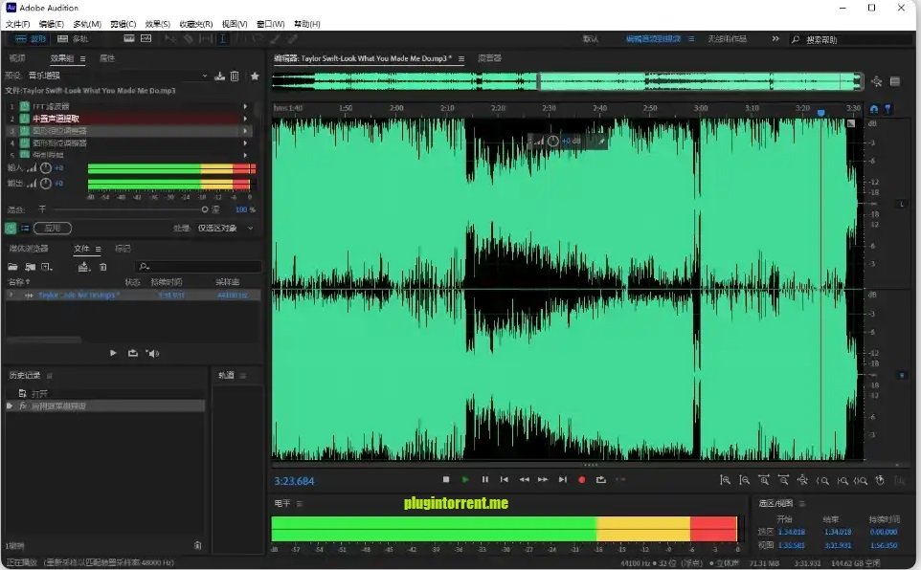921x570 pixels.
Task: Switch to Multitrack view (多轨)
Action: pos(73,39)
